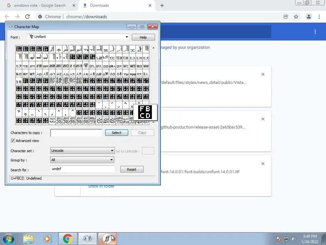The width and height of the screenshot is (326, 245).
Task: Open the Chrome profile icon
Action: pos(309,17)
